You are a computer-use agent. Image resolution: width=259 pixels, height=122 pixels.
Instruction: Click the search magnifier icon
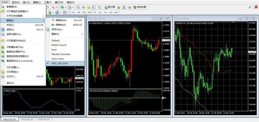coord(250,7)
